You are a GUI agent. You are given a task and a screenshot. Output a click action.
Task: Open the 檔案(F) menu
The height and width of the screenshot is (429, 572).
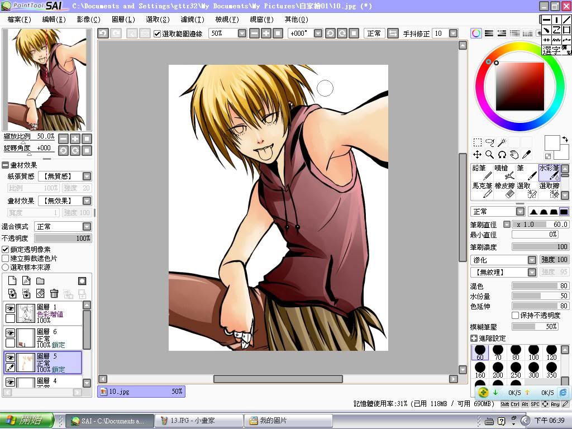pos(20,20)
